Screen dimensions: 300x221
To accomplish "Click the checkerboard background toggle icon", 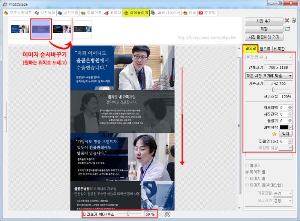I will (x=161, y=214).
